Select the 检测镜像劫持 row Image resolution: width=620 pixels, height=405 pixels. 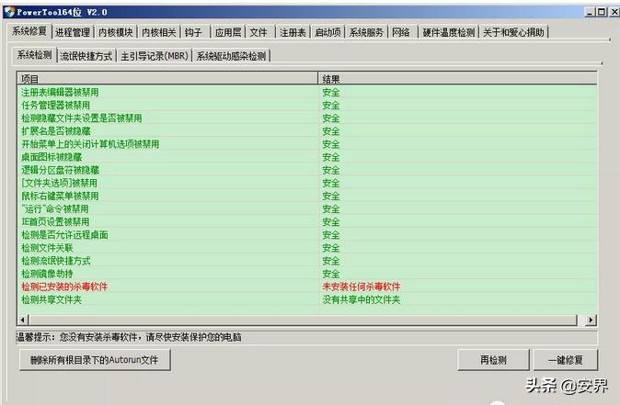(x=307, y=274)
